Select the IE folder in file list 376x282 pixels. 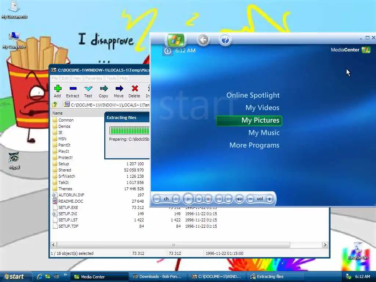point(58,133)
